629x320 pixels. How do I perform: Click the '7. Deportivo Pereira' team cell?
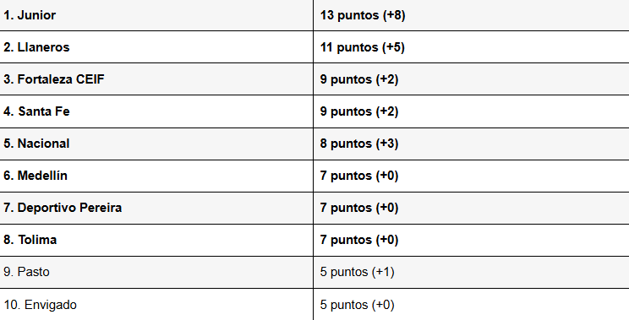(x=156, y=208)
